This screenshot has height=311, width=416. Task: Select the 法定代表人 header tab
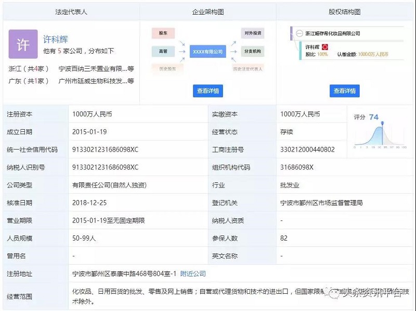tap(70, 11)
